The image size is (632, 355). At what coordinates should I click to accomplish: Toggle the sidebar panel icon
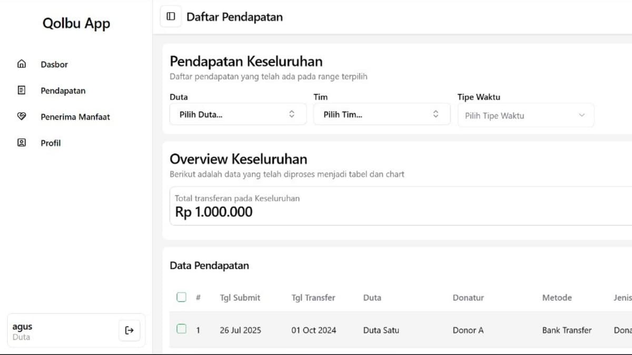[171, 17]
